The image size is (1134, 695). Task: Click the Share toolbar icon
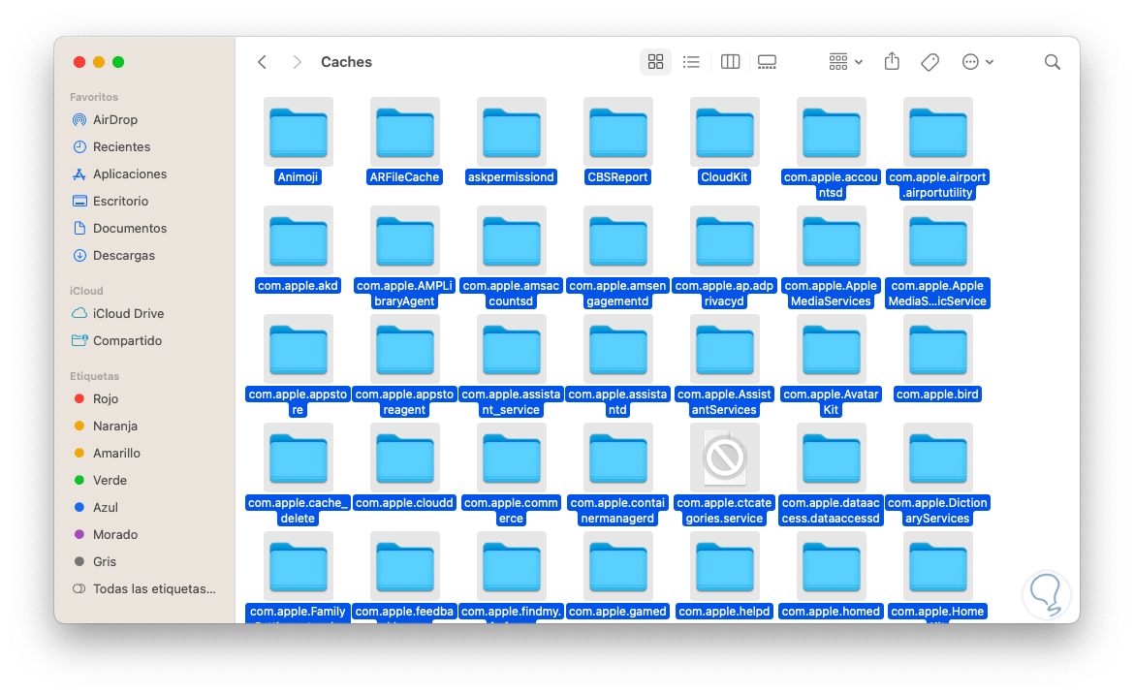pos(892,62)
